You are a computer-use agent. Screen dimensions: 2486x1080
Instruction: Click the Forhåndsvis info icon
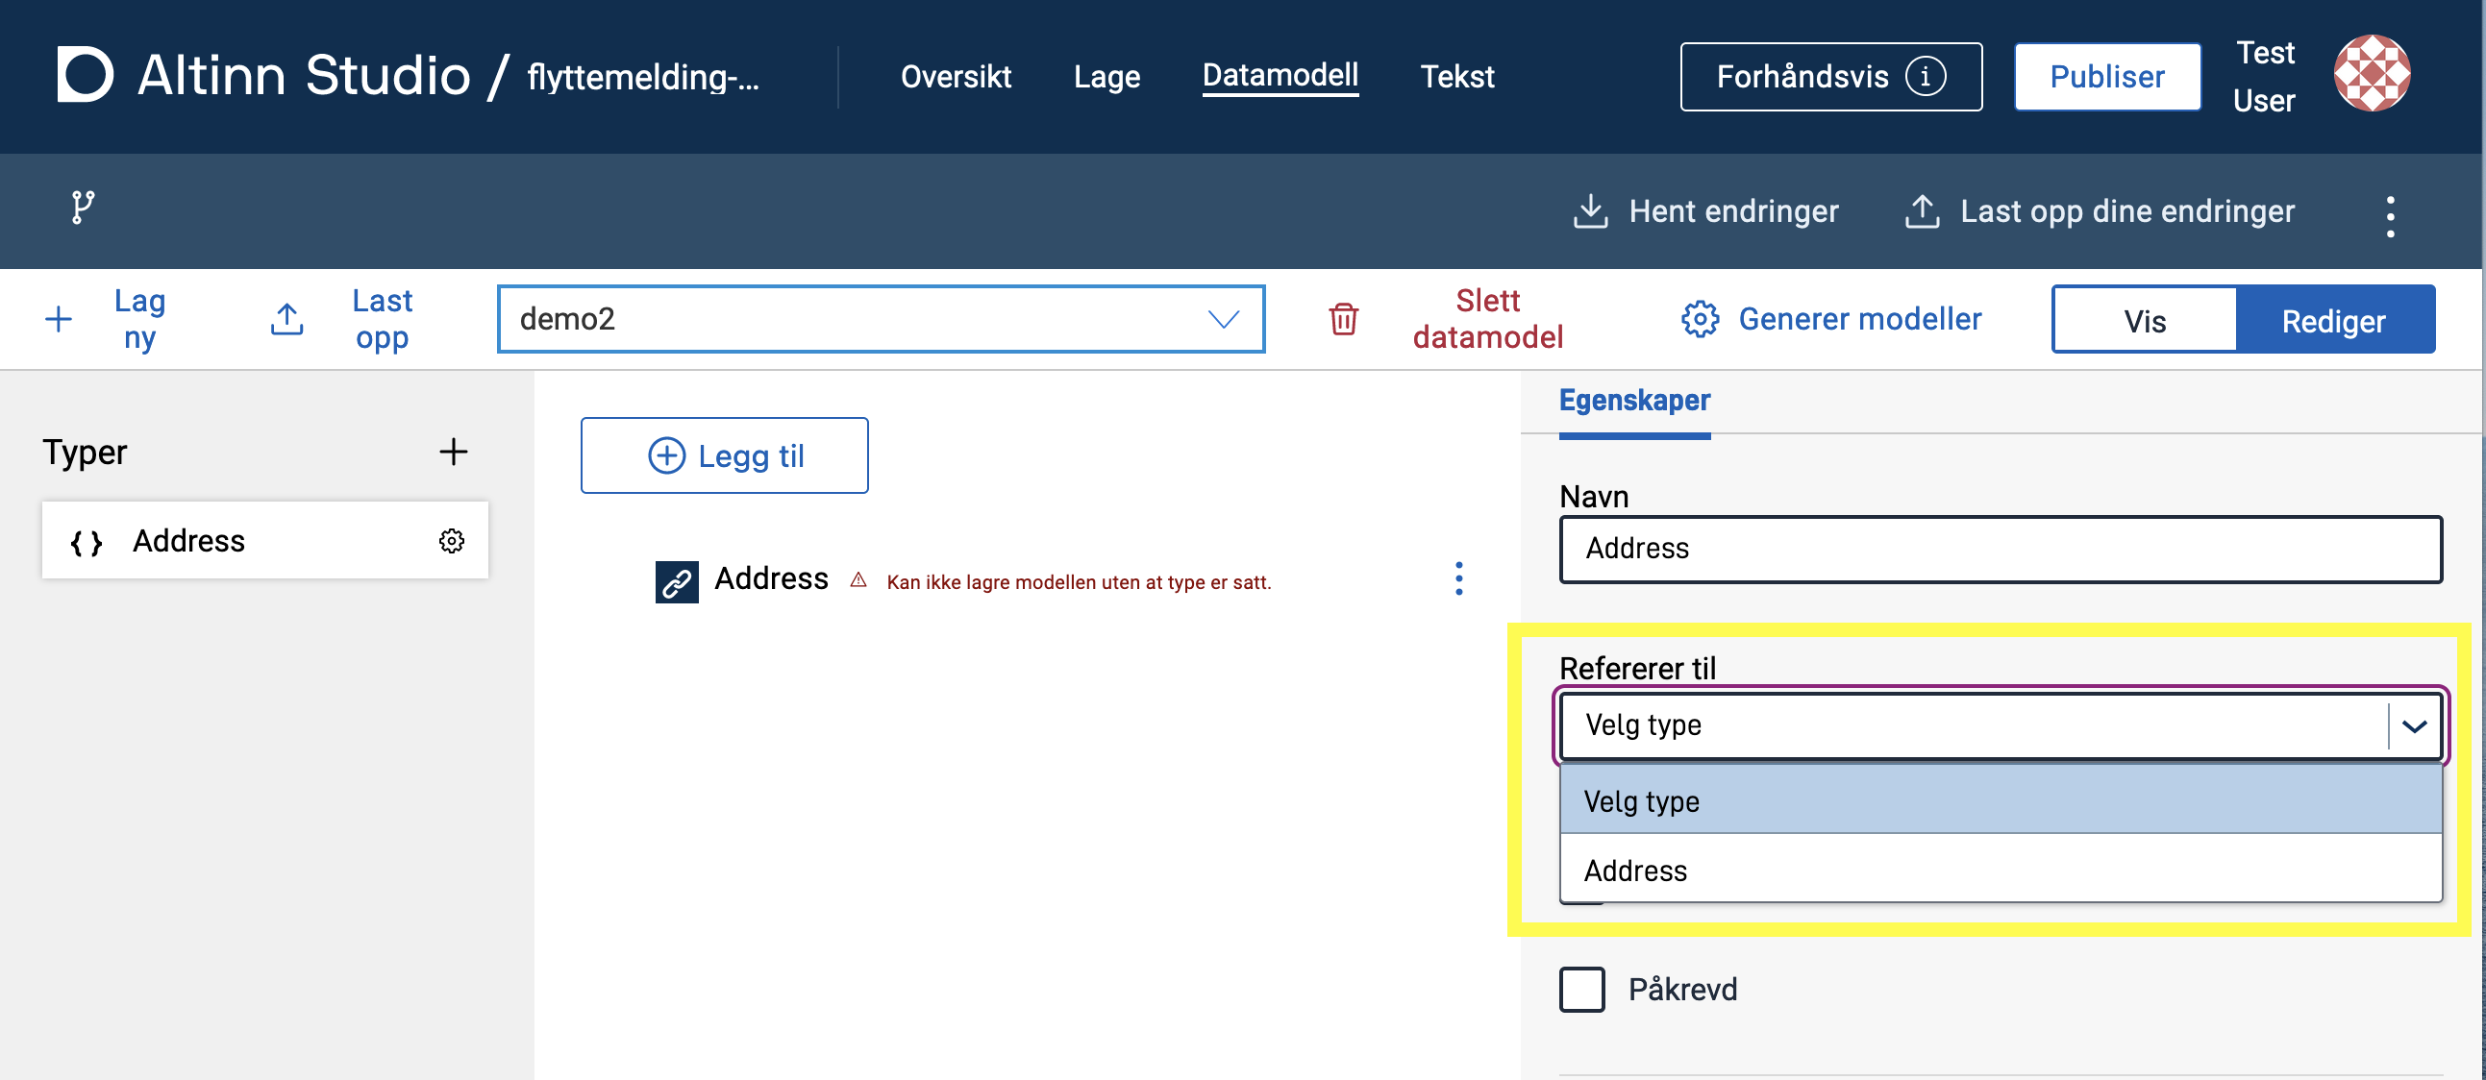pyautogui.click(x=1925, y=76)
